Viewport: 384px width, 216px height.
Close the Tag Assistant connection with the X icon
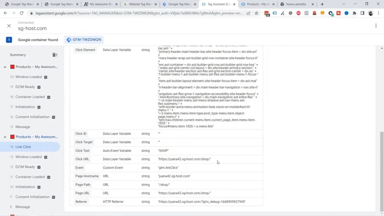click(x=9, y=26)
